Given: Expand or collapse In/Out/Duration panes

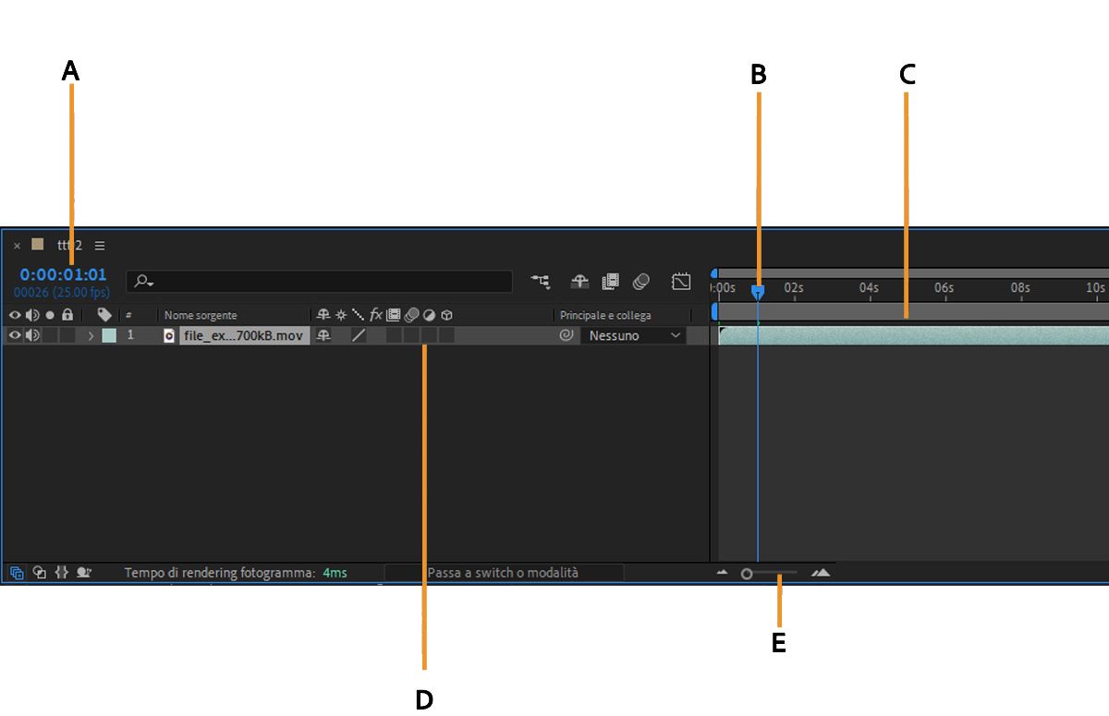Looking at the screenshot, I should tap(62, 573).
